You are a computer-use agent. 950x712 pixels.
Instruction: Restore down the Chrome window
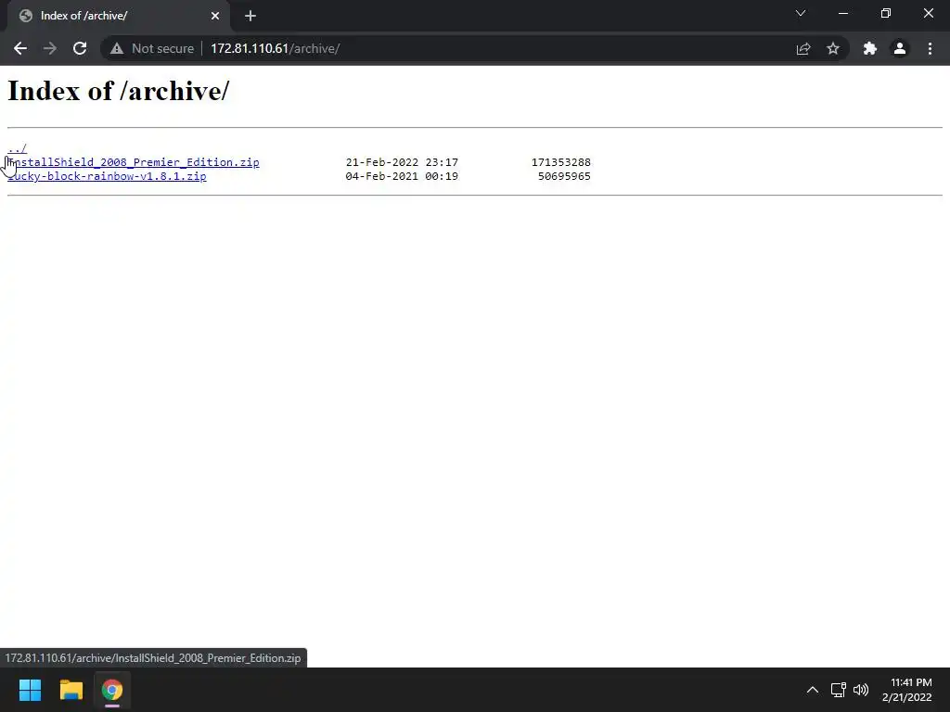(886, 13)
